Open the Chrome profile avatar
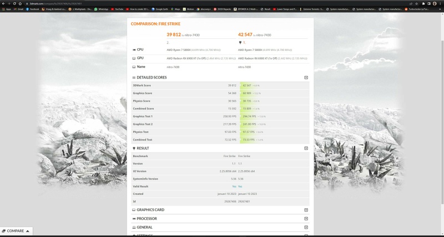The width and height of the screenshot is (444, 237). [x=435, y=4]
